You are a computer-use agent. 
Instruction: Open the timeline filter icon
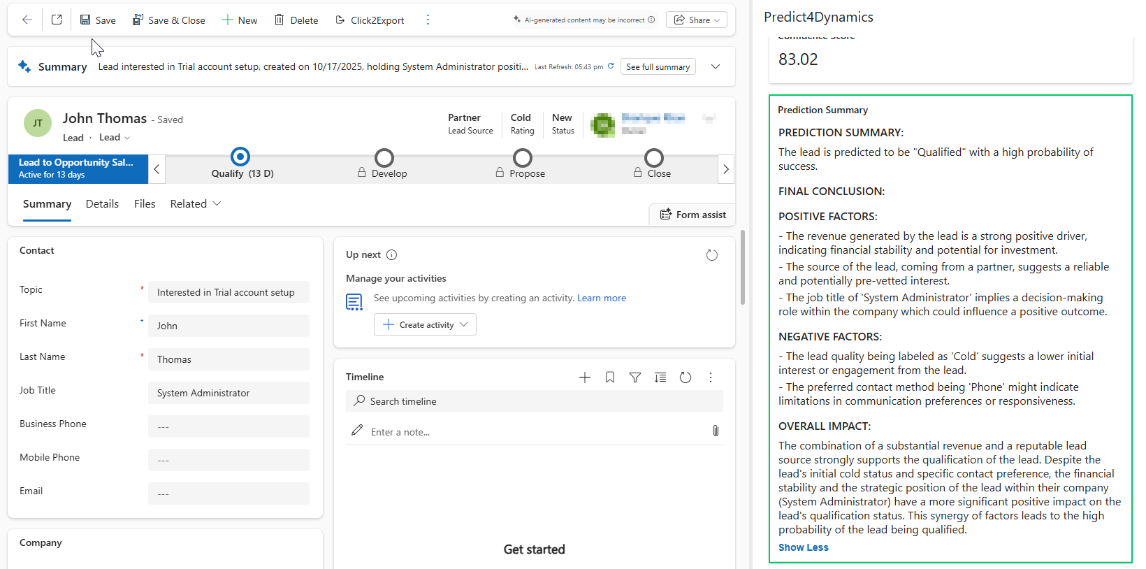[x=635, y=377]
